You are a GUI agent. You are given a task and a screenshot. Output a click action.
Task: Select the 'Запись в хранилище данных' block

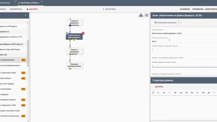(74, 52)
